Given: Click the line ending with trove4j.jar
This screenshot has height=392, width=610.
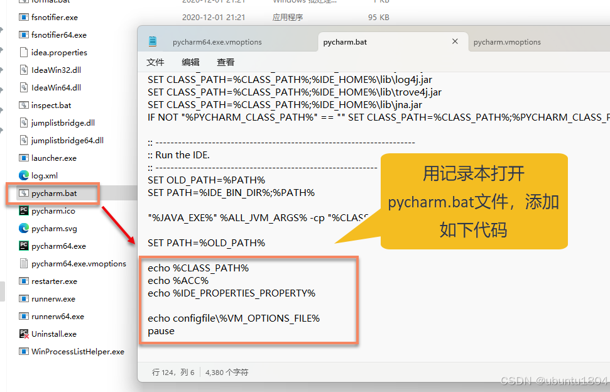Looking at the screenshot, I should click(295, 92).
